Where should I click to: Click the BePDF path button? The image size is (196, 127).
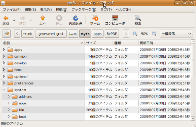pyautogui.click(x=112, y=34)
